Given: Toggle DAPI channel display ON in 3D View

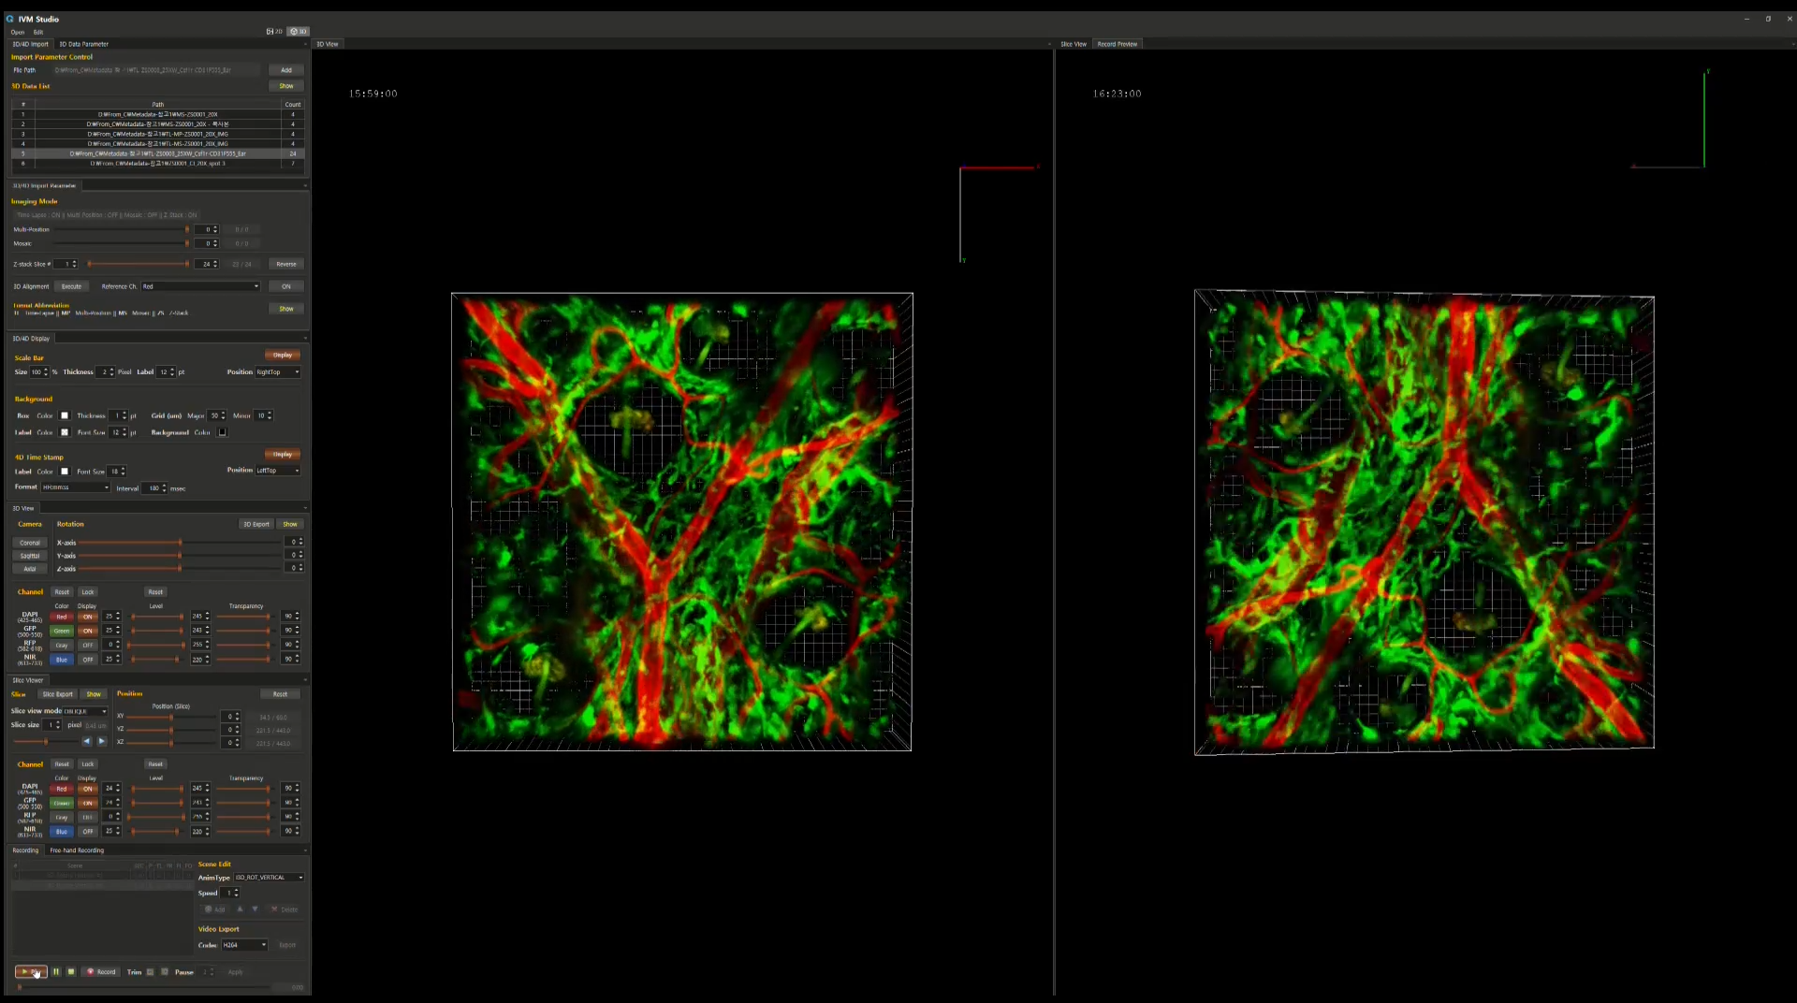Looking at the screenshot, I should 87,617.
